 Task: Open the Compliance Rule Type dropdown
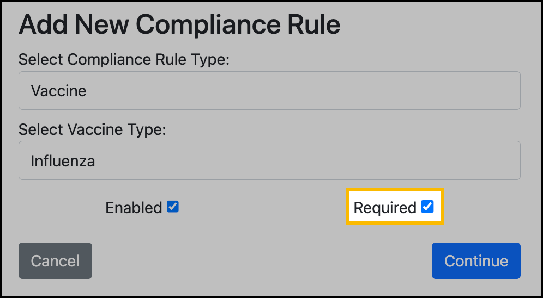pos(269,90)
